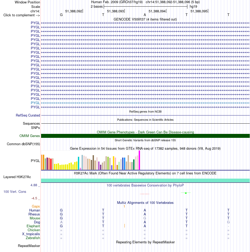Click 'Human Feb. 2009 (GRCh37/hg19)' text
The image size is (250, 252).
(117, 2)
